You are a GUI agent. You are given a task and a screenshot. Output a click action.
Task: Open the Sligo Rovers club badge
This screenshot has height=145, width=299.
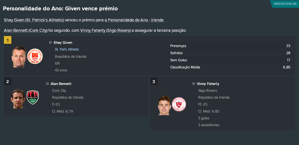click(x=179, y=104)
